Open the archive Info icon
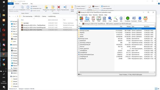160x90 pixels. pos(121,19)
